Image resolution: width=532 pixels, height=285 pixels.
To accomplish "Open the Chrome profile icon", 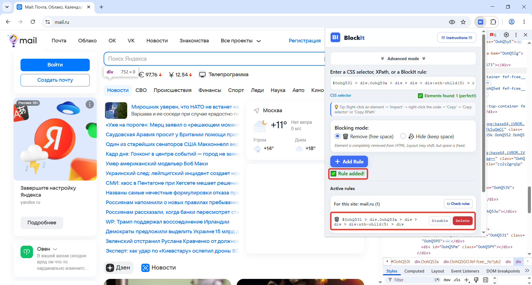I will click(x=512, y=22).
